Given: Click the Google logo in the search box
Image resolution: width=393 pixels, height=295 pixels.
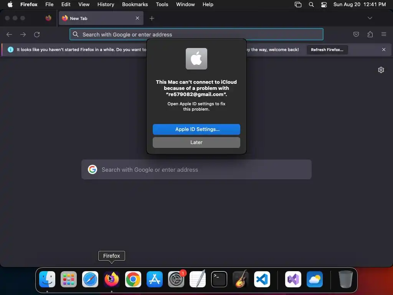Looking at the screenshot, I should point(92,169).
